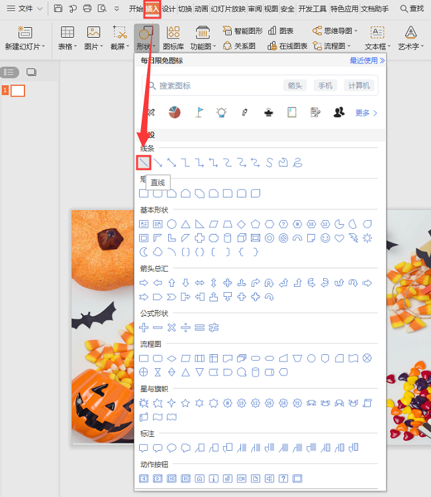Click the 搜索图标 search input field
The width and height of the screenshot is (431, 497).
[212, 85]
